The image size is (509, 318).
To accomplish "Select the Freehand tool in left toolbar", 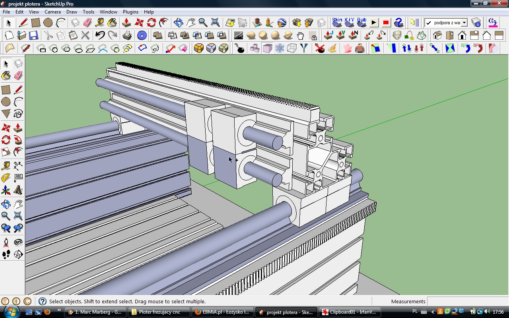I will click(x=18, y=114).
